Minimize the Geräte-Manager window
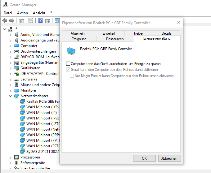This screenshot has width=211, height=173. point(207,5)
